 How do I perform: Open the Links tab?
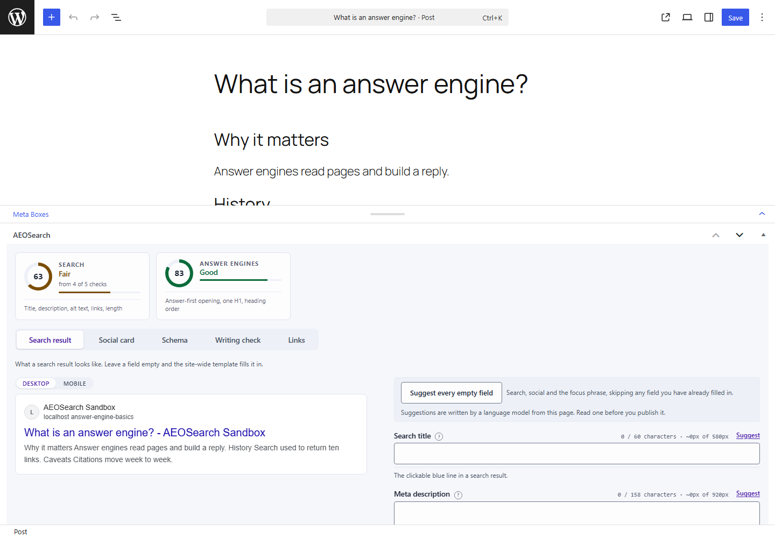(x=297, y=340)
